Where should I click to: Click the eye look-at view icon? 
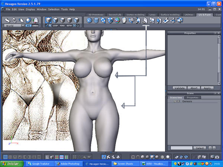point(89,157)
